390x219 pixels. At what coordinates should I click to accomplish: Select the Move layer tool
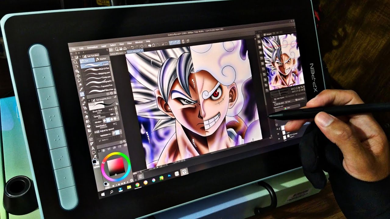point(78,76)
